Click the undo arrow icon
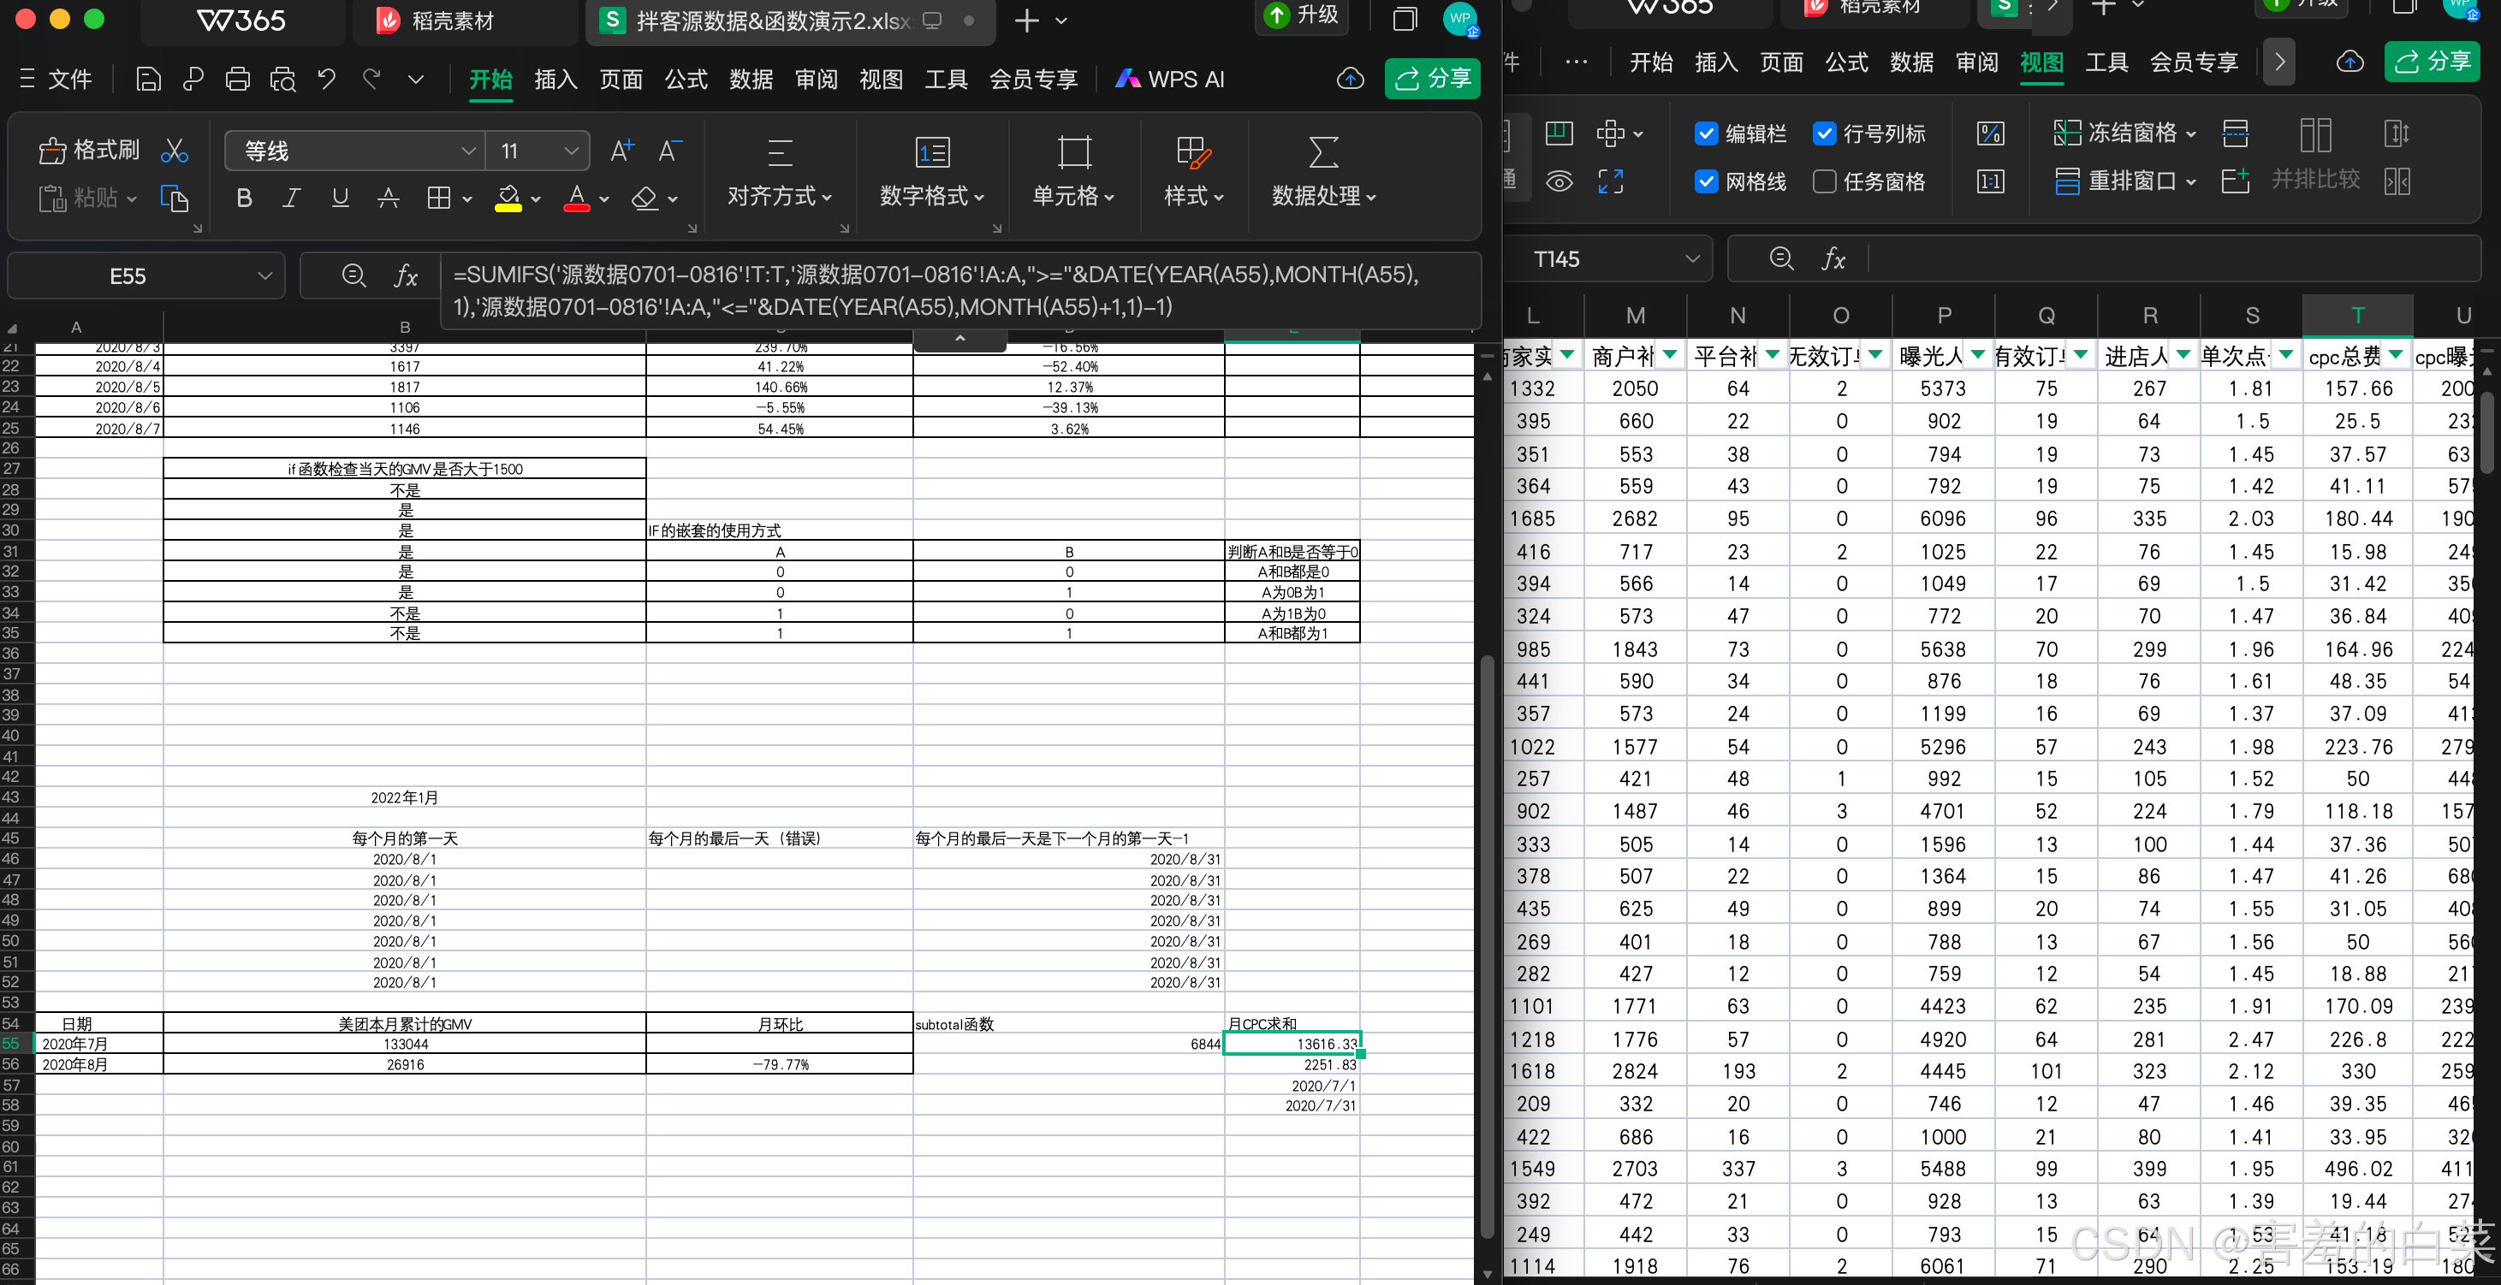 pyautogui.click(x=326, y=79)
